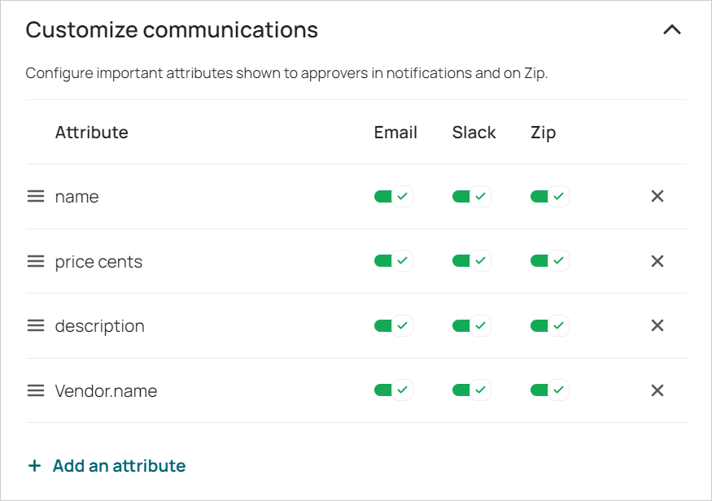Screen dimensions: 712x501
Task: Toggle Email for Vendor.name attribute
Action: [394, 390]
